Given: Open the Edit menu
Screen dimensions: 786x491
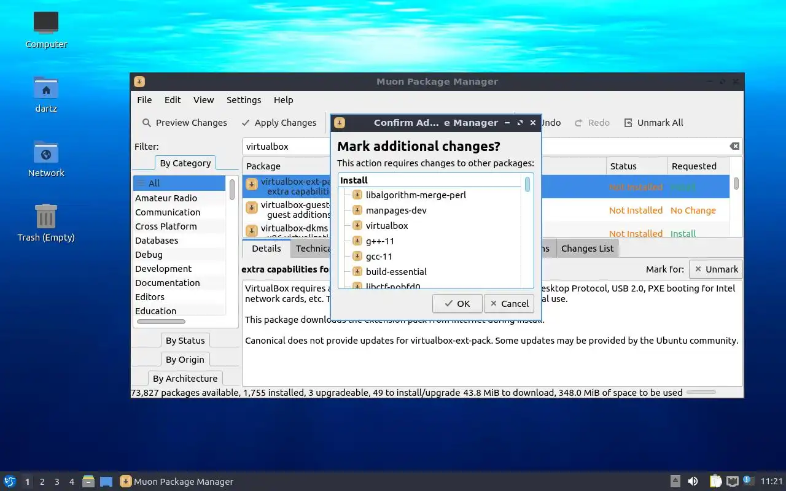Looking at the screenshot, I should pos(173,100).
